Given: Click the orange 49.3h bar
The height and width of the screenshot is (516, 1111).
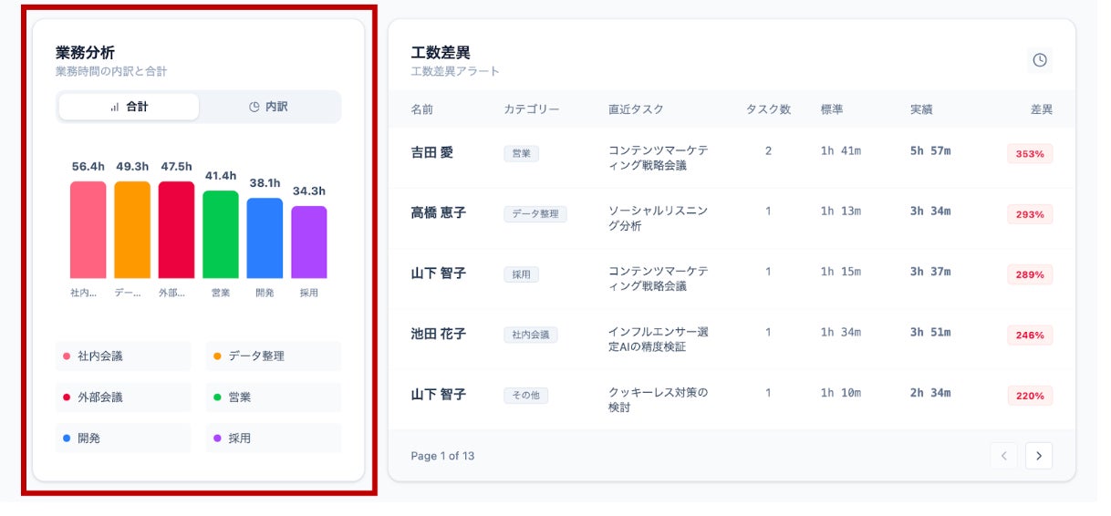Looking at the screenshot, I should [132, 230].
